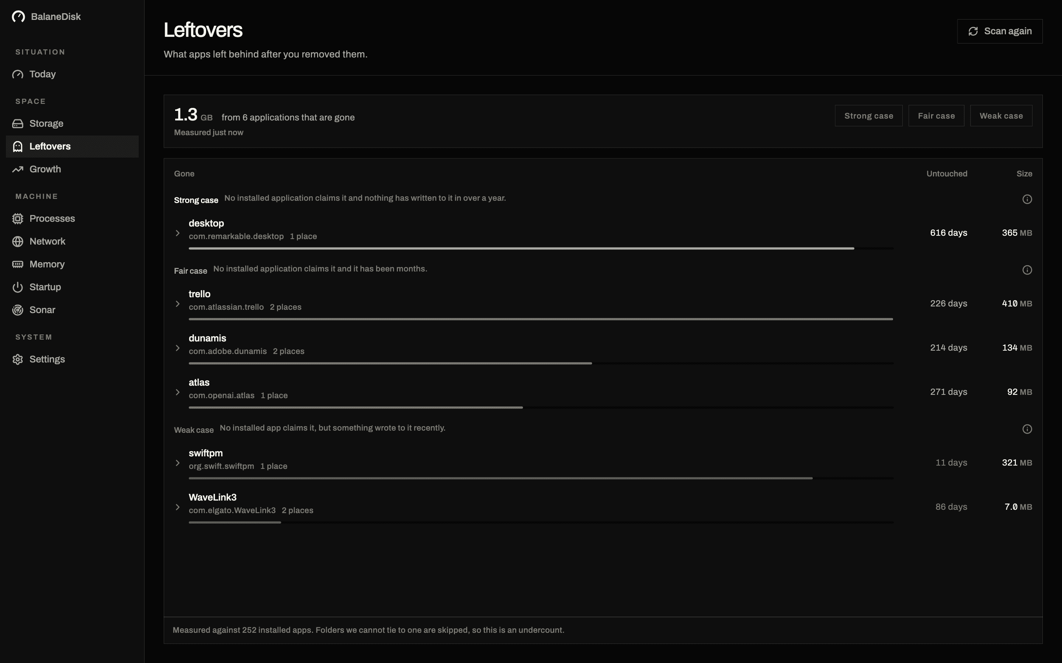The height and width of the screenshot is (663, 1062).
Task: Click the Processes chip icon
Action: (18, 219)
